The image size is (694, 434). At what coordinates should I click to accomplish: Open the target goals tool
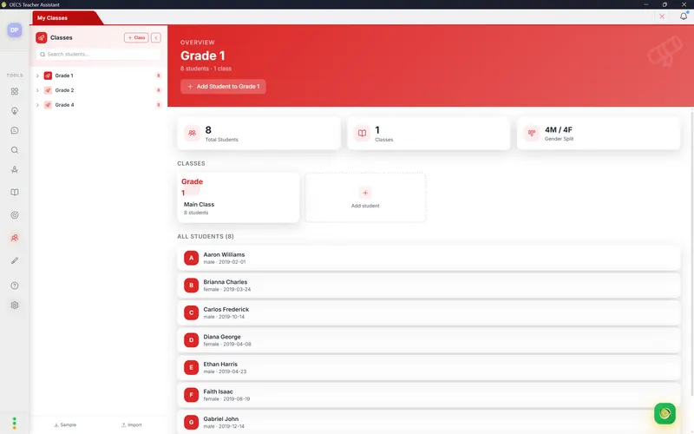(15, 215)
